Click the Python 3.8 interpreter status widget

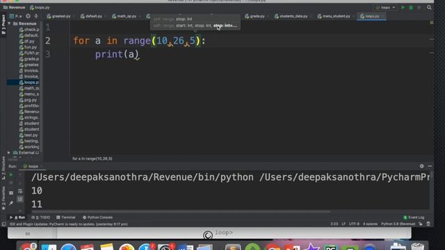pyautogui.click(x=398, y=224)
